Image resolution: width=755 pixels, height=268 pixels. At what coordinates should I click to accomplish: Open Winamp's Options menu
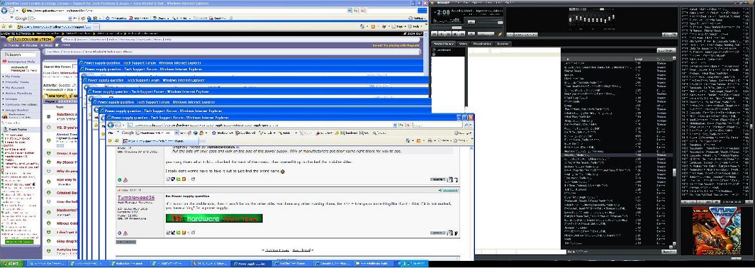[477, 3]
